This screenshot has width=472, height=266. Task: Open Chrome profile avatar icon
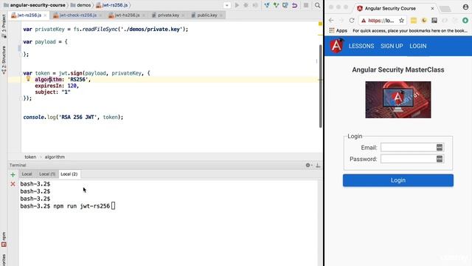465,7
